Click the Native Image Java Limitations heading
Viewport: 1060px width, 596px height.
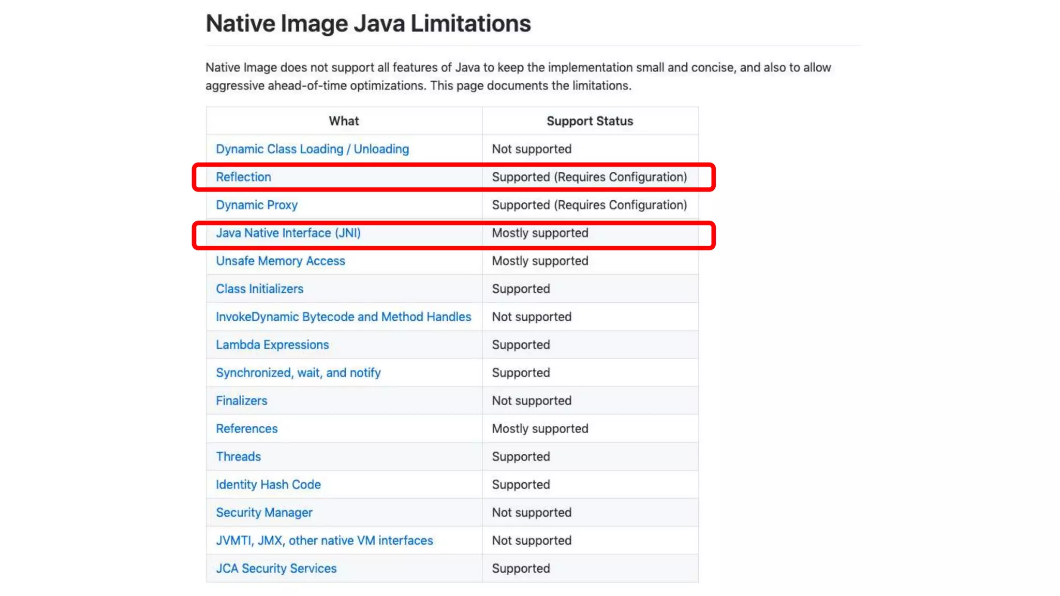coord(368,23)
